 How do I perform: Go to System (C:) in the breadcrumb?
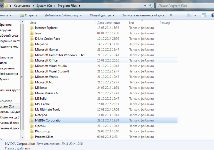(x=44, y=6)
